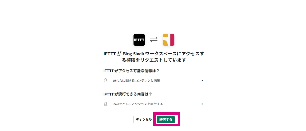Click the キャンセル button

click(144, 120)
